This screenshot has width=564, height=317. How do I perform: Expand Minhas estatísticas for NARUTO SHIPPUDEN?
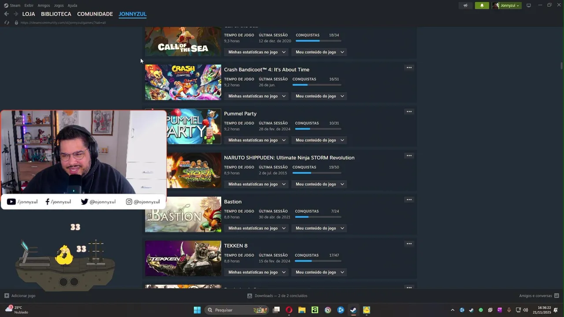click(257, 184)
